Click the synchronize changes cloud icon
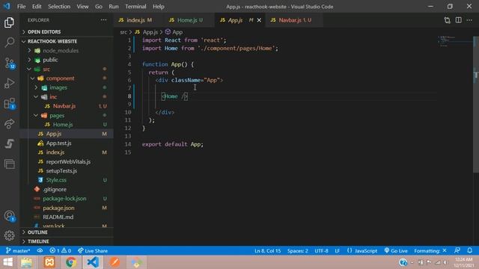This screenshot has width=479, height=269. (40, 251)
